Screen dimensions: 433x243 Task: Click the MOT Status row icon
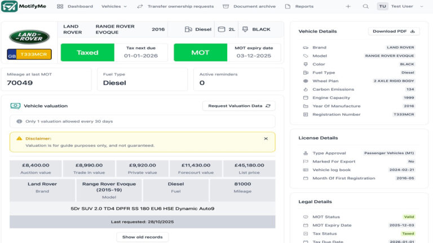306,217
